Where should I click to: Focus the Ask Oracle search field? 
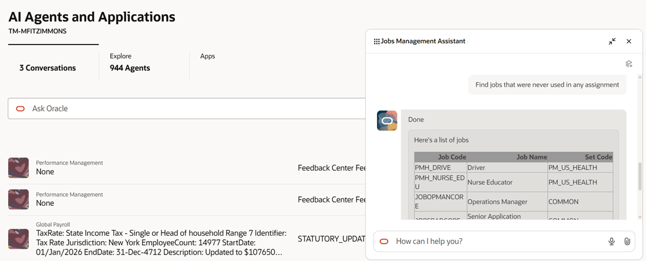pos(187,109)
